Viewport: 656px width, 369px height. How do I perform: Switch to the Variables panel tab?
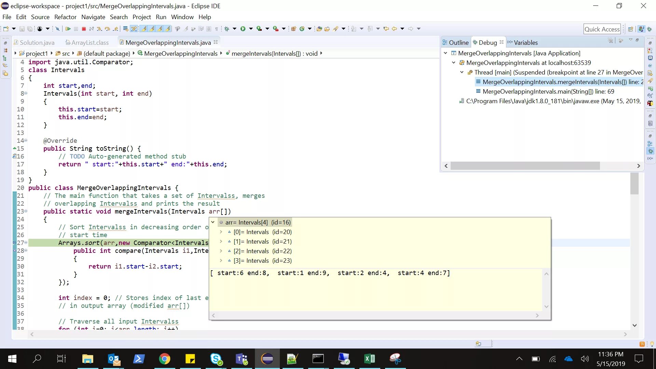click(x=526, y=42)
